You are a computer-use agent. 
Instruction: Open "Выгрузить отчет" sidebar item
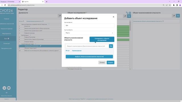[7, 48]
